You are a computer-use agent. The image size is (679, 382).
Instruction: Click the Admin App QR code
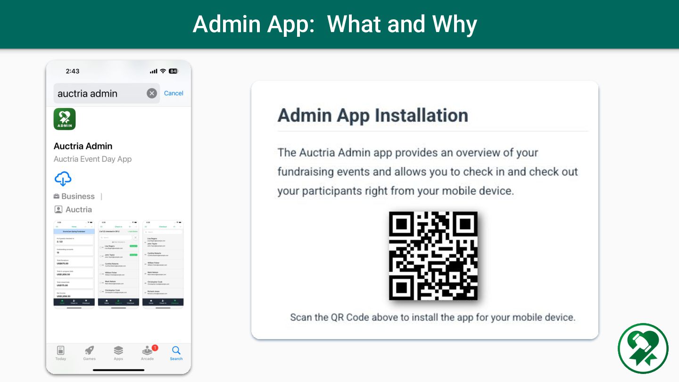pos(433,256)
